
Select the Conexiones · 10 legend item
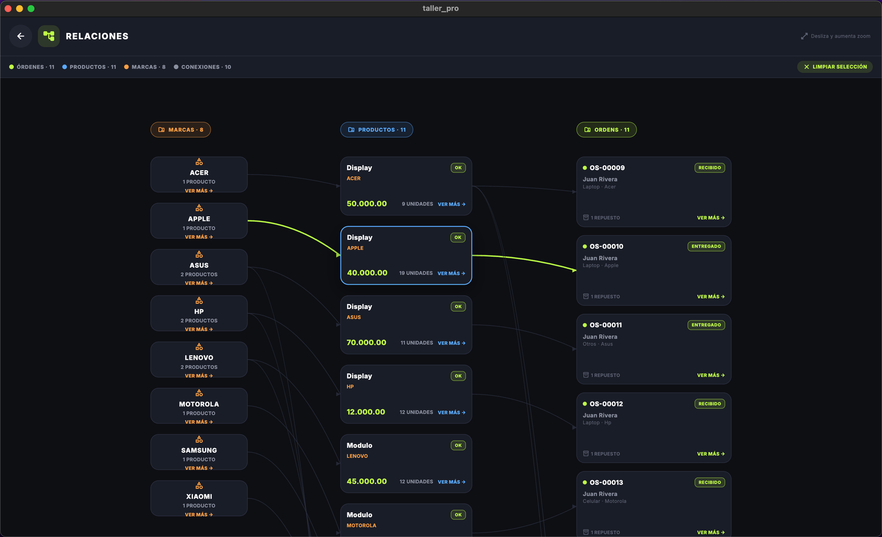pos(202,67)
